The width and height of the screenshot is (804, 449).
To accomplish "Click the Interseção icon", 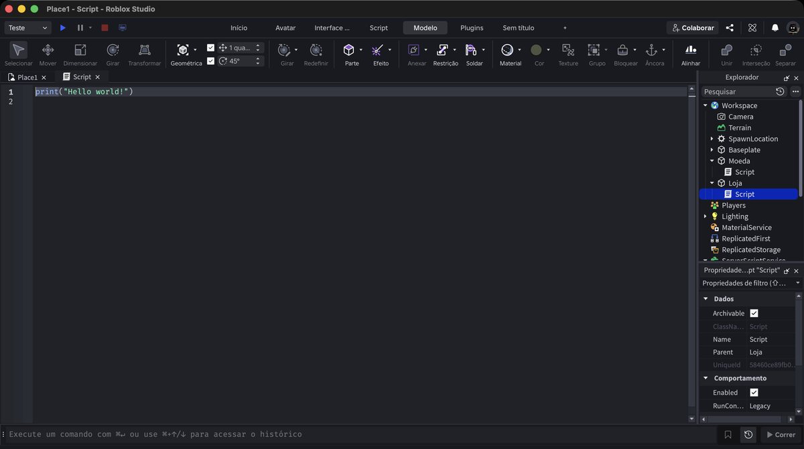I will [756, 50].
